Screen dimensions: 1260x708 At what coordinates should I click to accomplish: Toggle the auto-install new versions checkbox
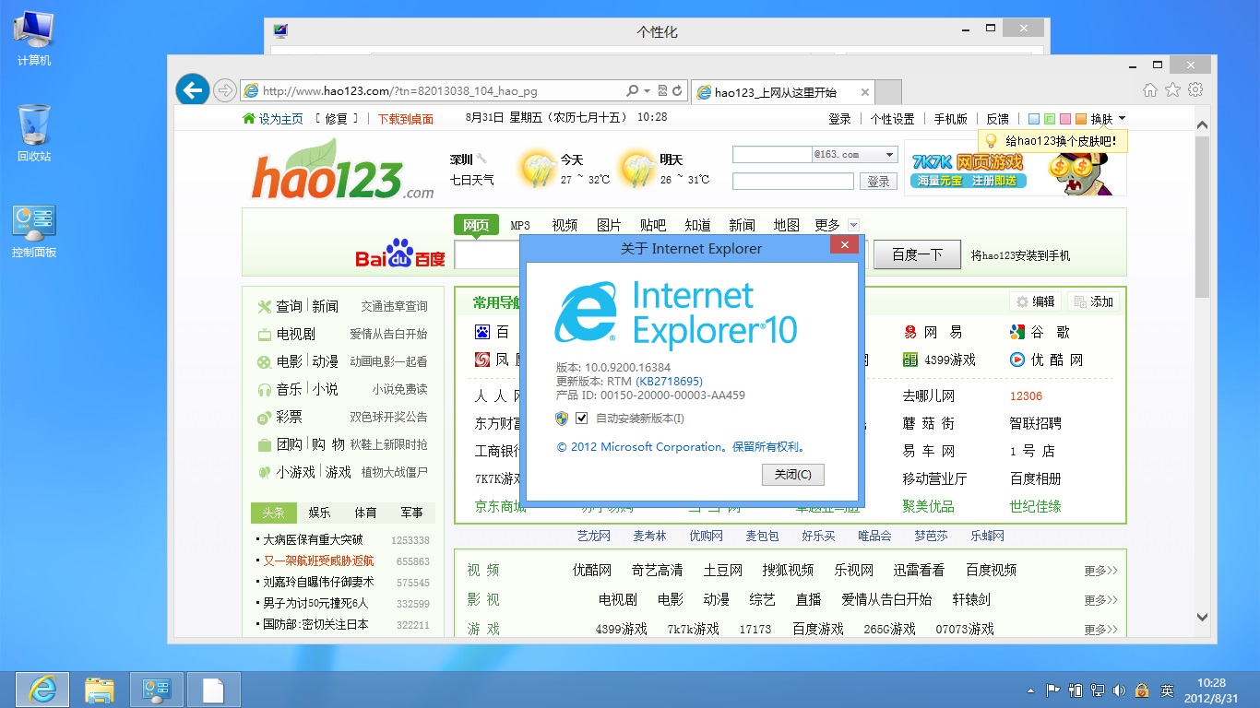coord(581,419)
